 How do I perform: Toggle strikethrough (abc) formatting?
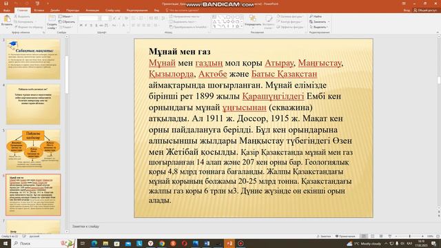click(101, 25)
